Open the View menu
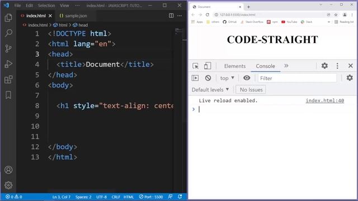Screen dimensions: 358x201 (64, 6)
